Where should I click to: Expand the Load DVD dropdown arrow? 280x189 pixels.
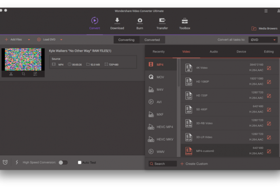point(61,40)
